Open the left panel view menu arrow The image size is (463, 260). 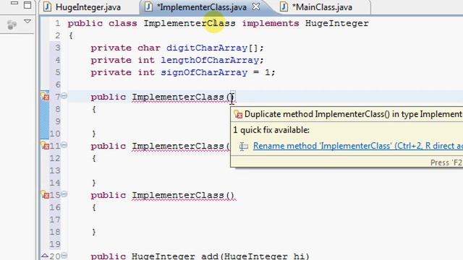[x=27, y=21]
